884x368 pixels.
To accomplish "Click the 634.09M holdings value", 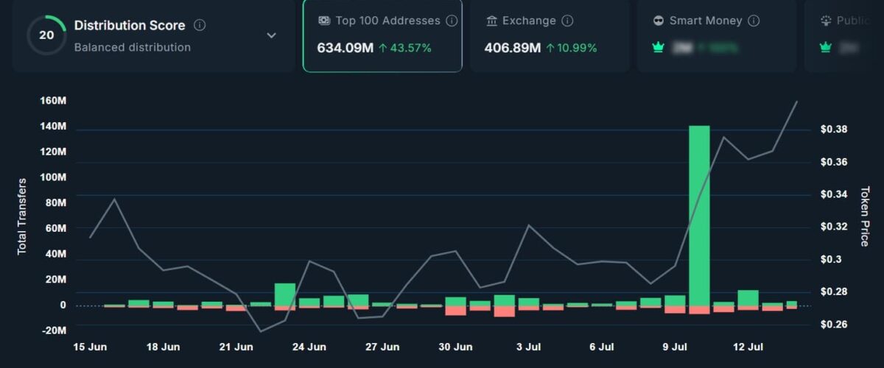I will 345,49.
